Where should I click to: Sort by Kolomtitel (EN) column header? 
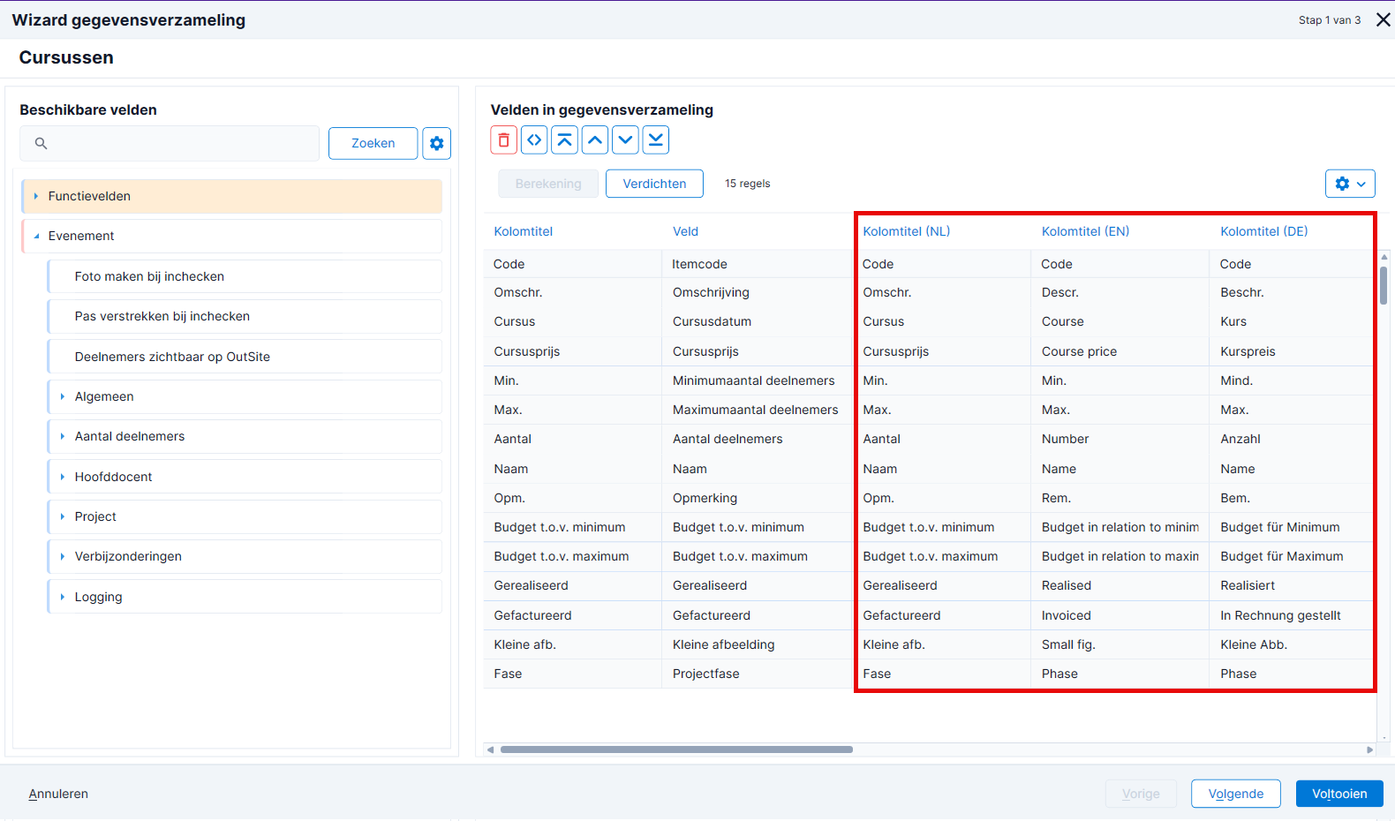pyautogui.click(x=1085, y=231)
